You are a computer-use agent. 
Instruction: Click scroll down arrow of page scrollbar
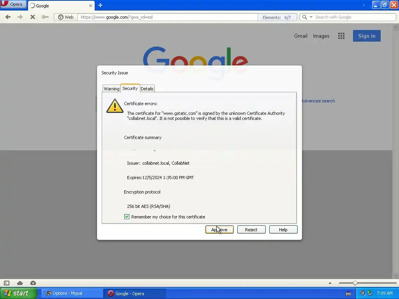[x=395, y=275]
